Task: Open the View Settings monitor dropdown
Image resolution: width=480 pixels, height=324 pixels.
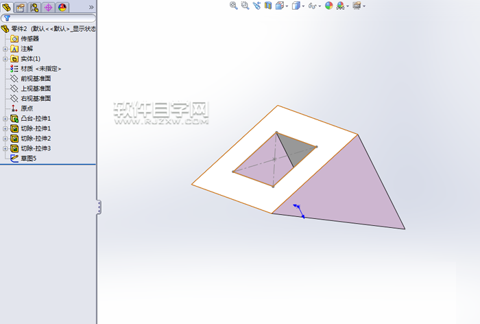Action: (358, 5)
